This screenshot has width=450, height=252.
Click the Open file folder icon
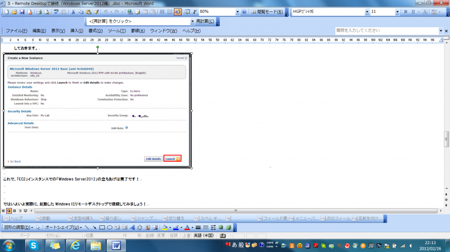pyautogui.click(x=15, y=12)
